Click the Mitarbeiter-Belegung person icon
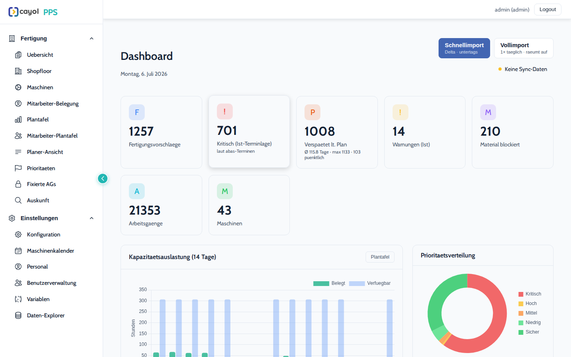The image size is (571, 357). point(18,104)
